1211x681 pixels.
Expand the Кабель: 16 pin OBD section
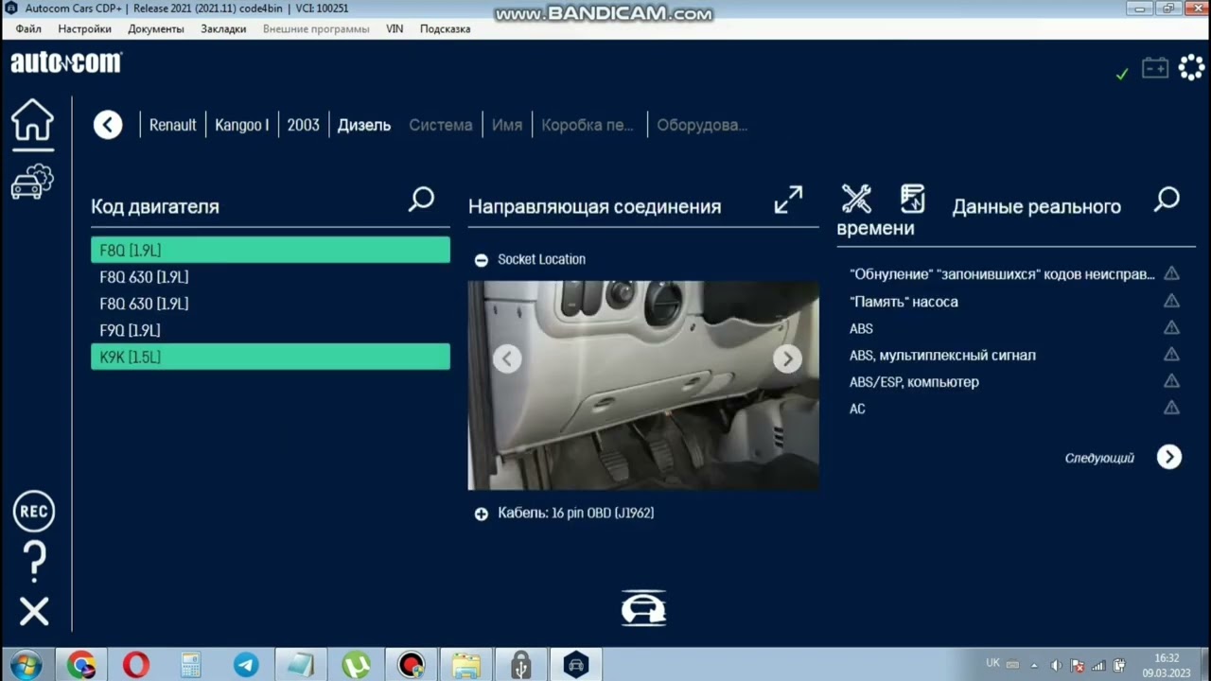click(482, 514)
